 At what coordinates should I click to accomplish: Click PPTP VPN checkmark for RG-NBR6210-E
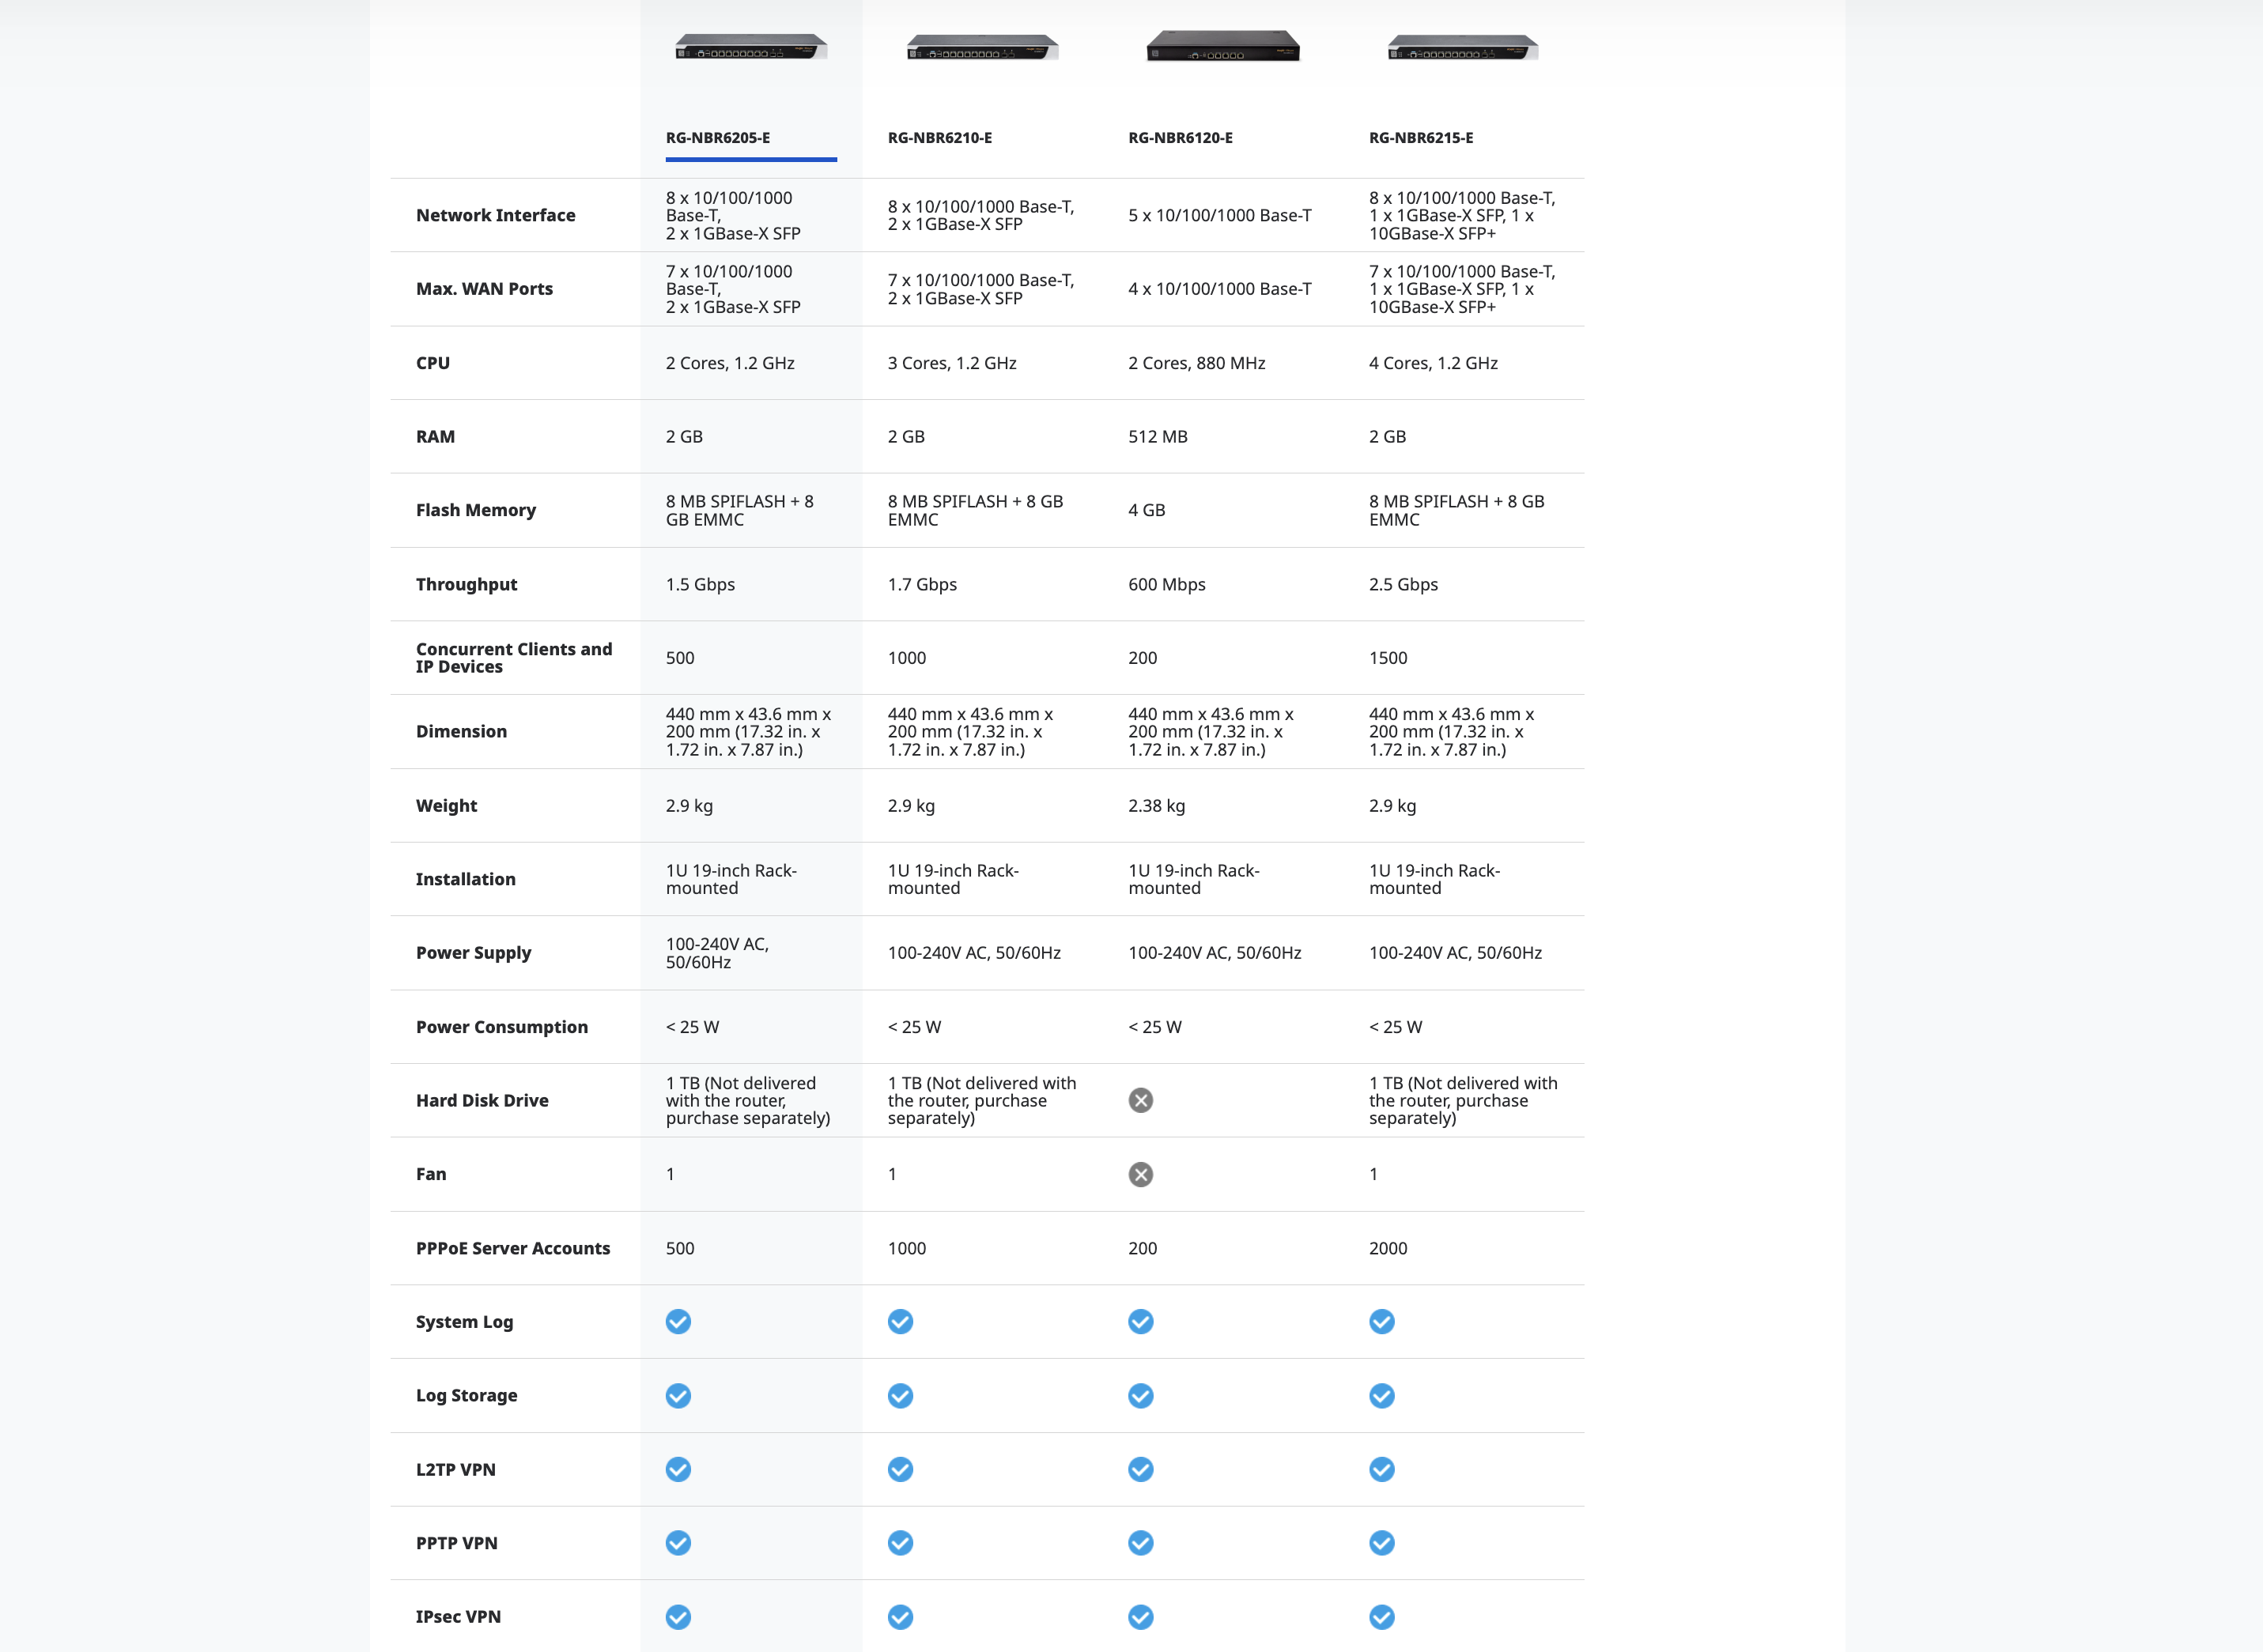[901, 1544]
